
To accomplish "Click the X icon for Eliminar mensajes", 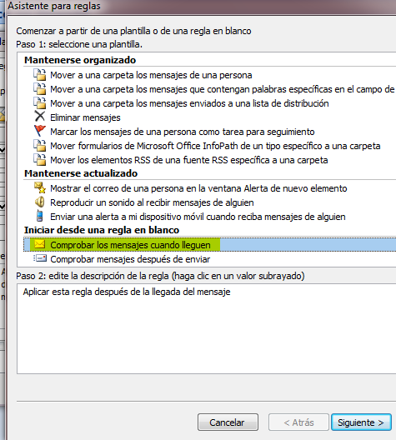I will (x=39, y=117).
